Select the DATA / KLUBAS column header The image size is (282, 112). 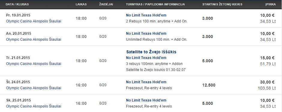[x=17, y=4]
